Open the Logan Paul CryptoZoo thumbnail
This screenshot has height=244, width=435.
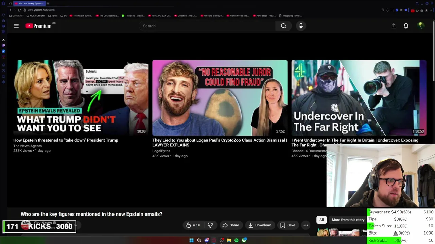[220, 98]
